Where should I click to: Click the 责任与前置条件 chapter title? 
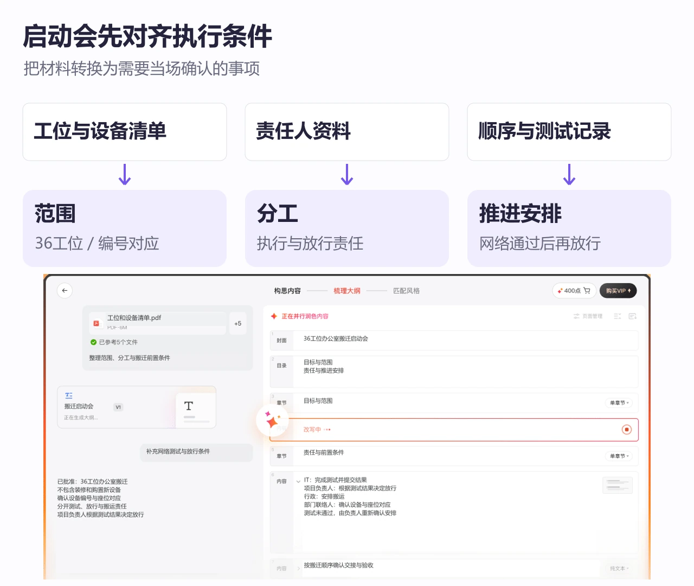324,453
